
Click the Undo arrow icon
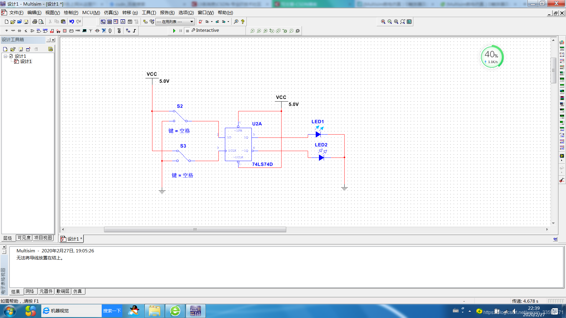pos(72,22)
